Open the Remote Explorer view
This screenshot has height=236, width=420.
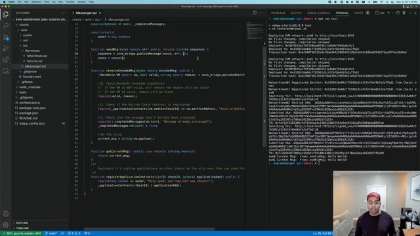point(6,71)
